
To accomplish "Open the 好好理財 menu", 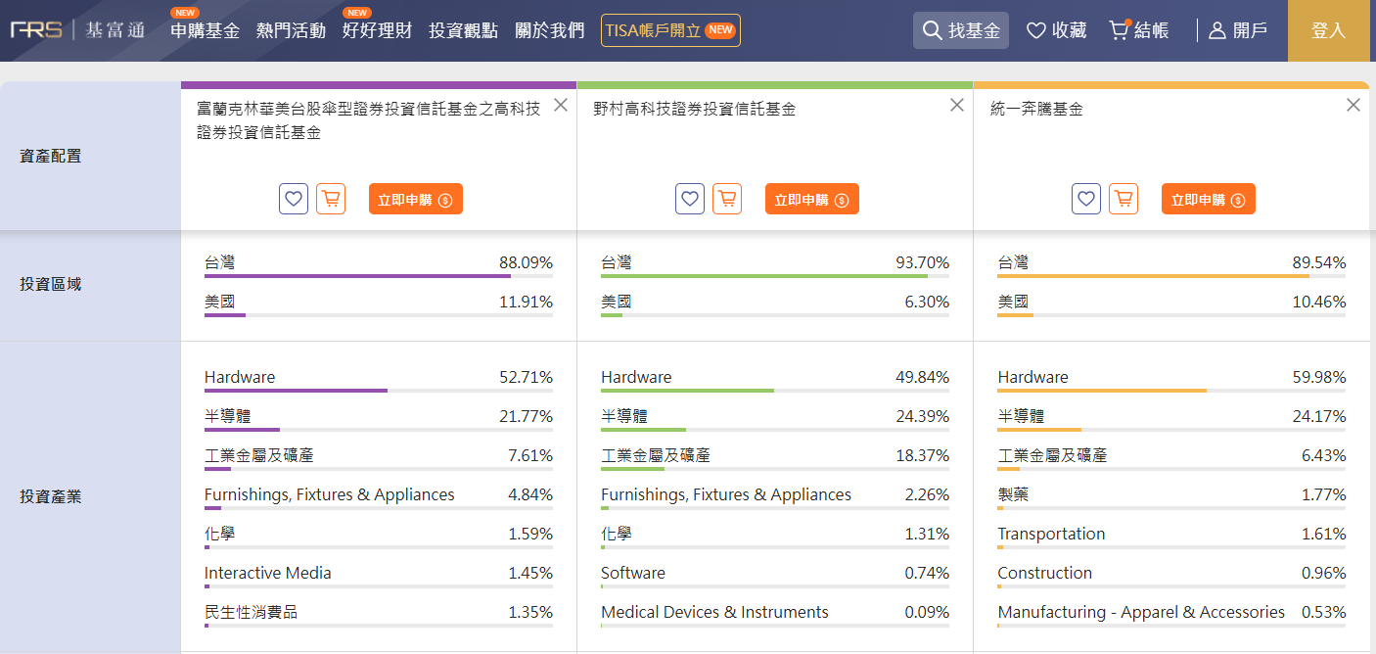I will pyautogui.click(x=377, y=30).
